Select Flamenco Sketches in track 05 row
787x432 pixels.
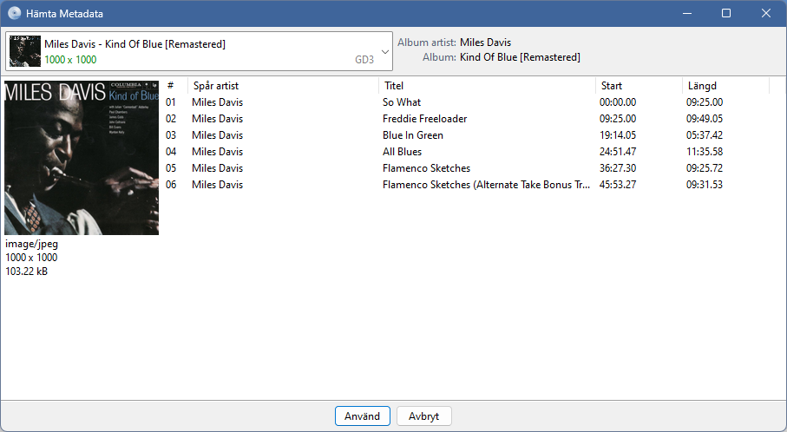426,168
